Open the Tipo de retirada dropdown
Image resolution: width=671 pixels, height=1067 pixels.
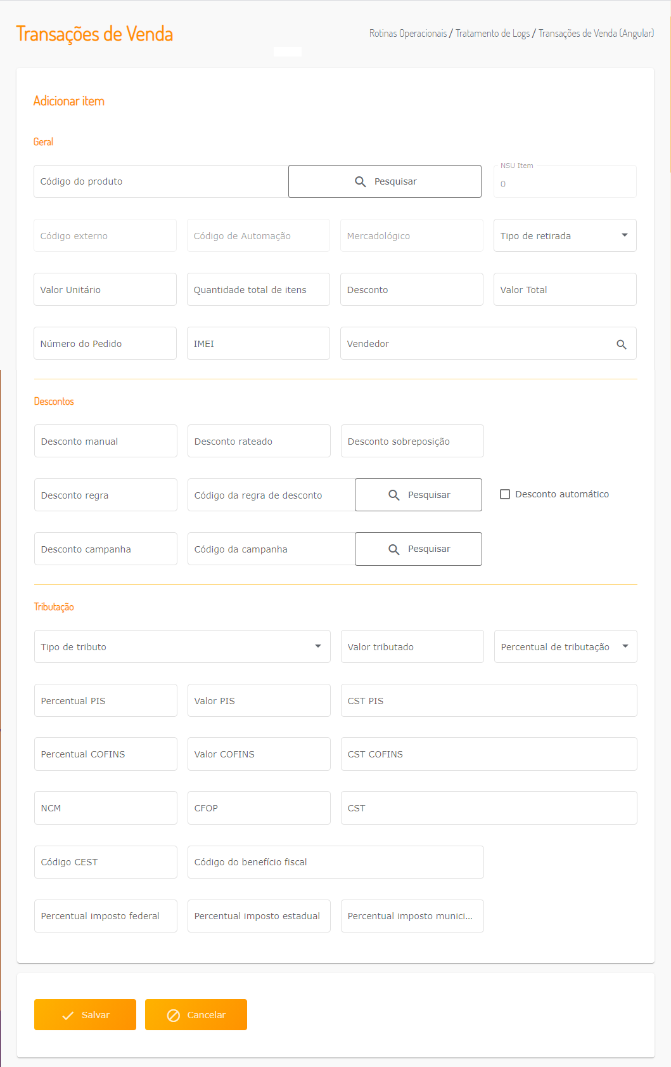(x=565, y=235)
